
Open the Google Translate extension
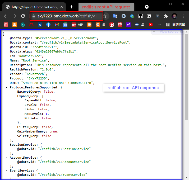(x=115, y=16)
